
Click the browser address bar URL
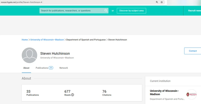(21, 2)
